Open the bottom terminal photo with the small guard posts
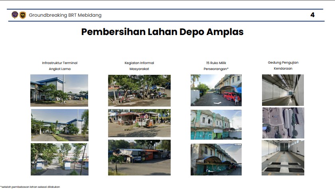 59,160
